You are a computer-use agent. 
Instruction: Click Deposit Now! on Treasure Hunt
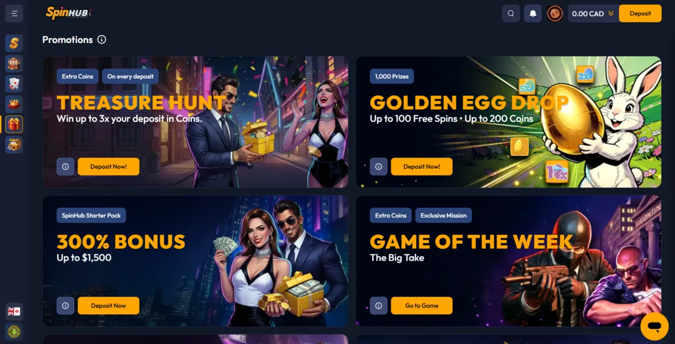click(x=109, y=166)
